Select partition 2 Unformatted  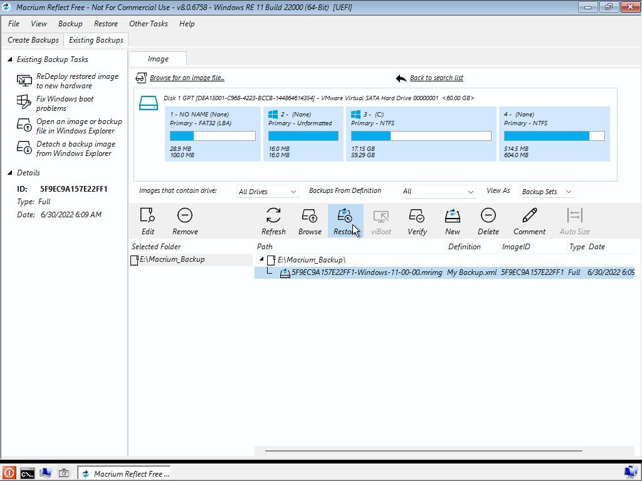[x=303, y=134]
